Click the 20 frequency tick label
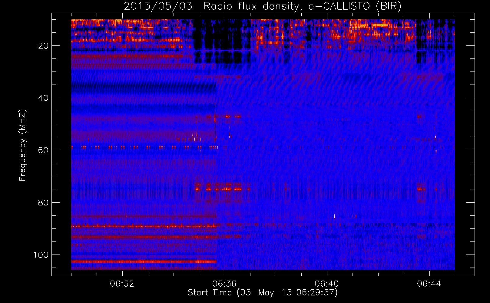The image size is (490, 303). pos(43,46)
